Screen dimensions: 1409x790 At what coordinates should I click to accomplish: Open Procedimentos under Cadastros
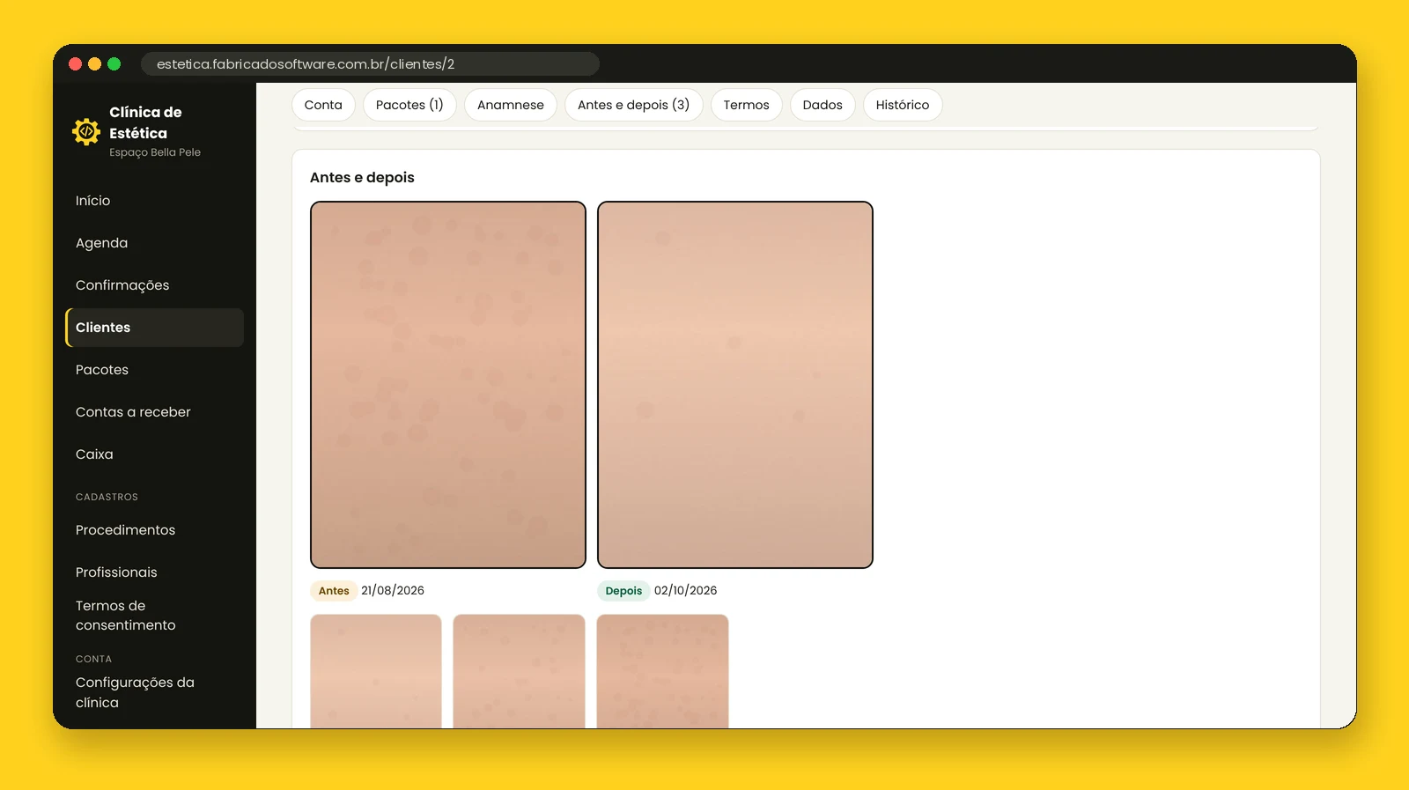(x=154, y=530)
